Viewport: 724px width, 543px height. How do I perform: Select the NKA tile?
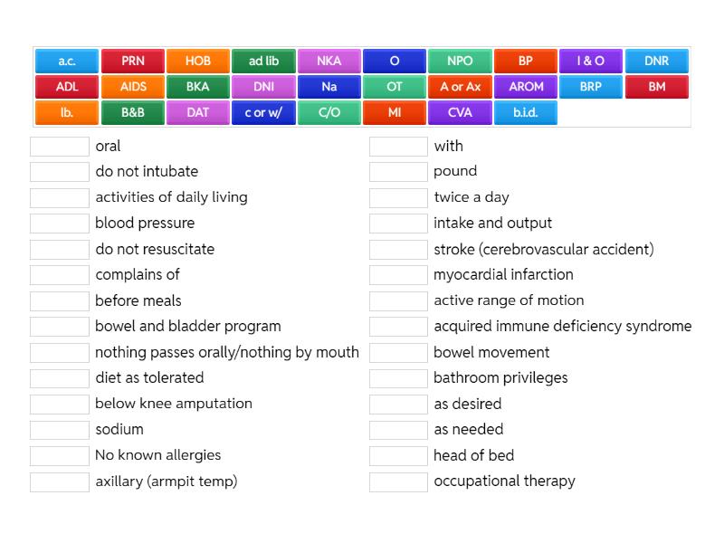click(x=329, y=61)
